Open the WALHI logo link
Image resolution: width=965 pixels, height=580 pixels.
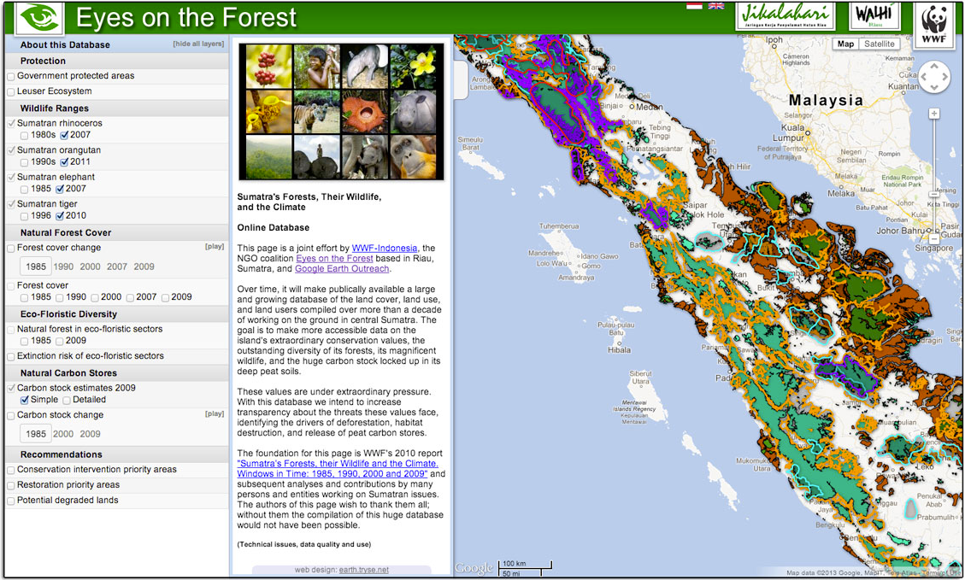click(874, 16)
